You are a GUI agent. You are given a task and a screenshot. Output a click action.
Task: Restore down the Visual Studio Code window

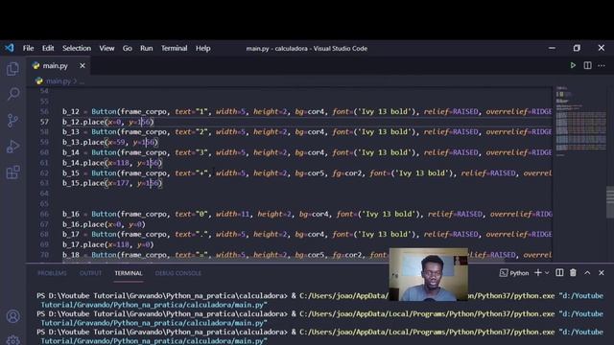coord(577,48)
